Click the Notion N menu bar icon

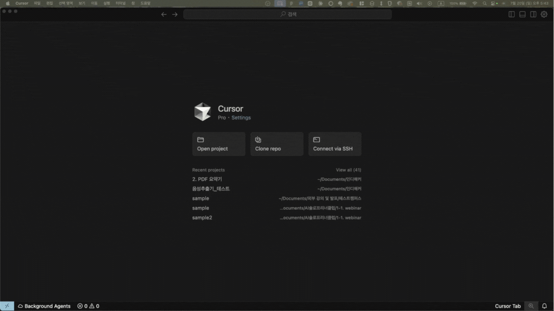click(x=410, y=3)
